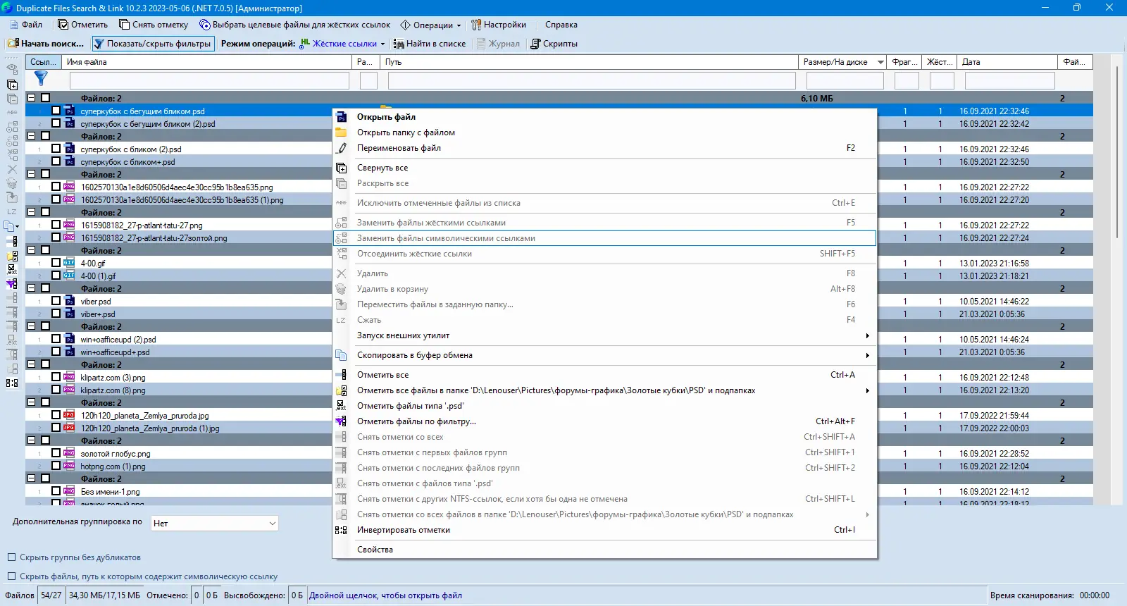Collapse the group containing 4-00.gif
Image resolution: width=1127 pixels, height=606 pixels.
pyautogui.click(x=31, y=250)
